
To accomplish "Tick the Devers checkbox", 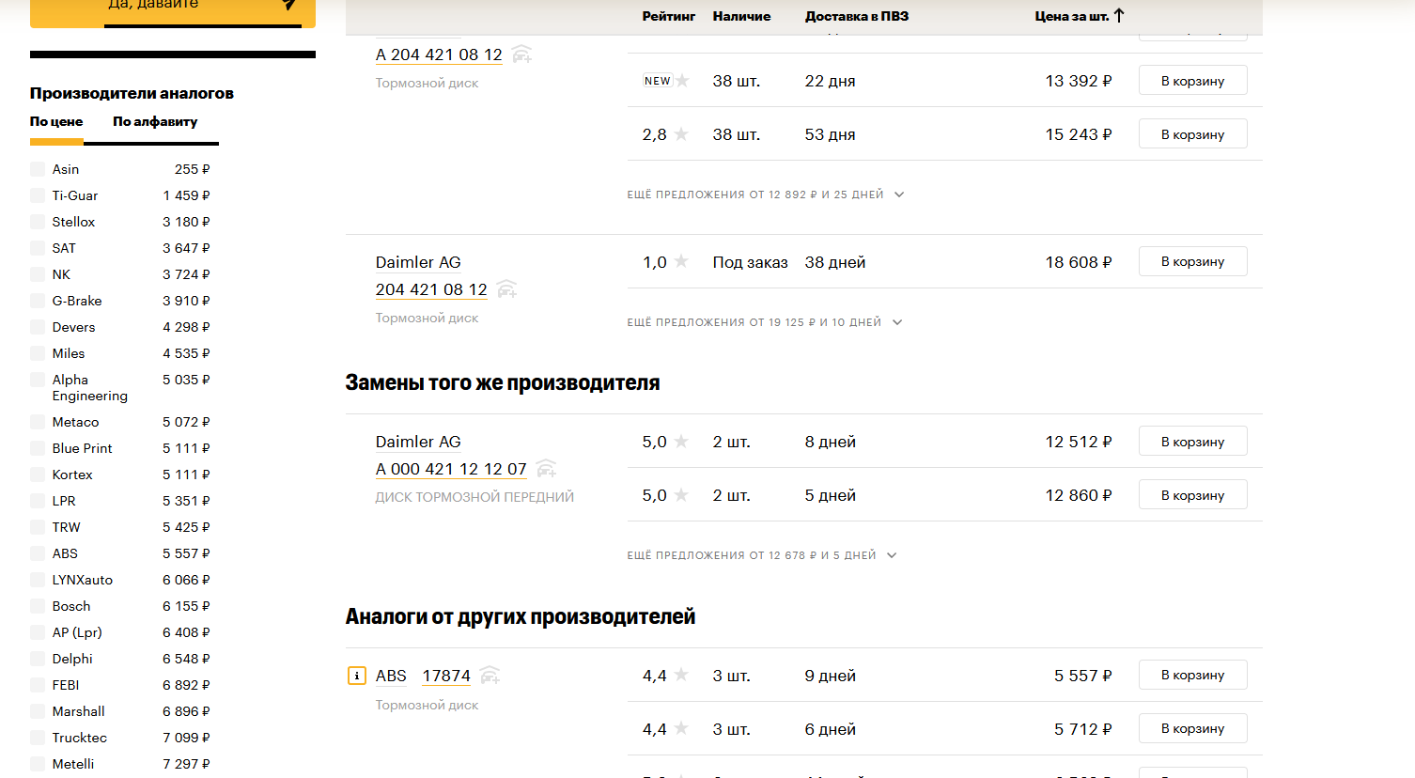I will coord(38,327).
